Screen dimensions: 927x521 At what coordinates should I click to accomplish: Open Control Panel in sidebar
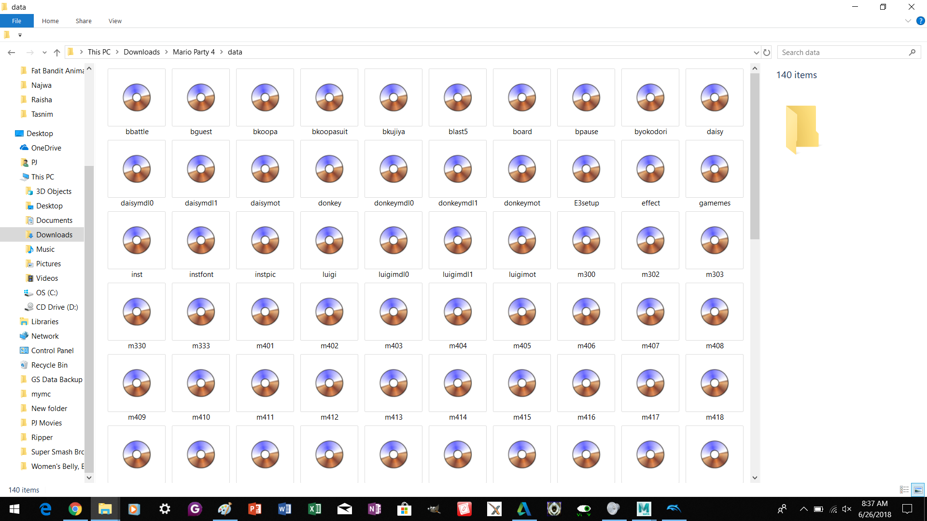(52, 351)
